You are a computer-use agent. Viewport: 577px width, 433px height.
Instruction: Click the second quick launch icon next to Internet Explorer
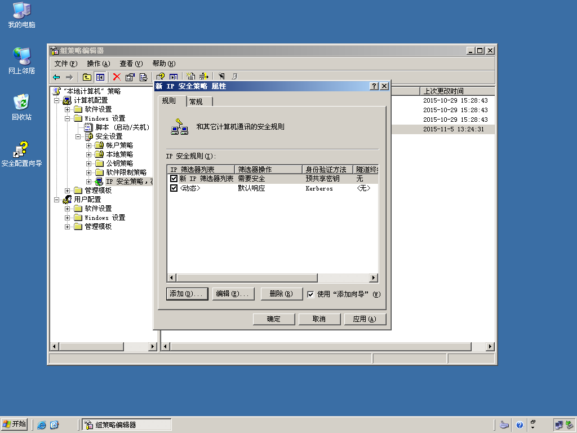pyautogui.click(x=55, y=425)
